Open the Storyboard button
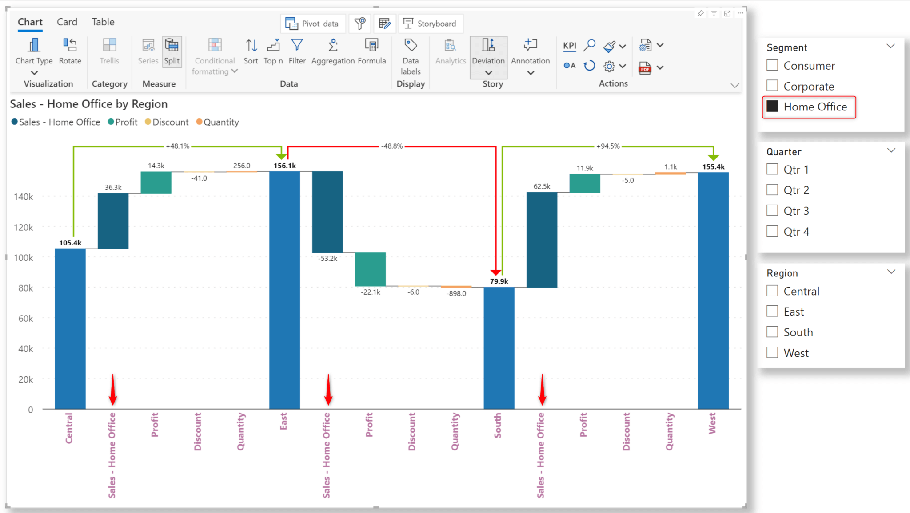The width and height of the screenshot is (910, 513). point(430,24)
